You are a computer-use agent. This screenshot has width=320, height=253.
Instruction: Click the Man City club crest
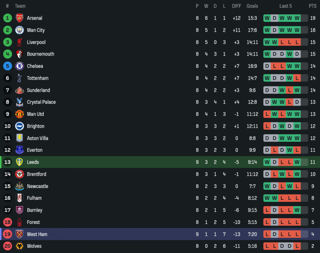[19, 30]
